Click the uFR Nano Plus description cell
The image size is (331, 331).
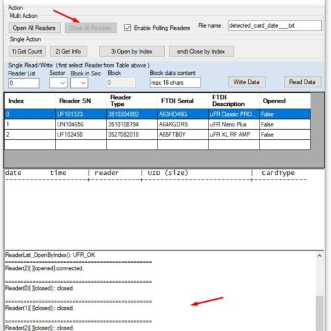coord(234,124)
